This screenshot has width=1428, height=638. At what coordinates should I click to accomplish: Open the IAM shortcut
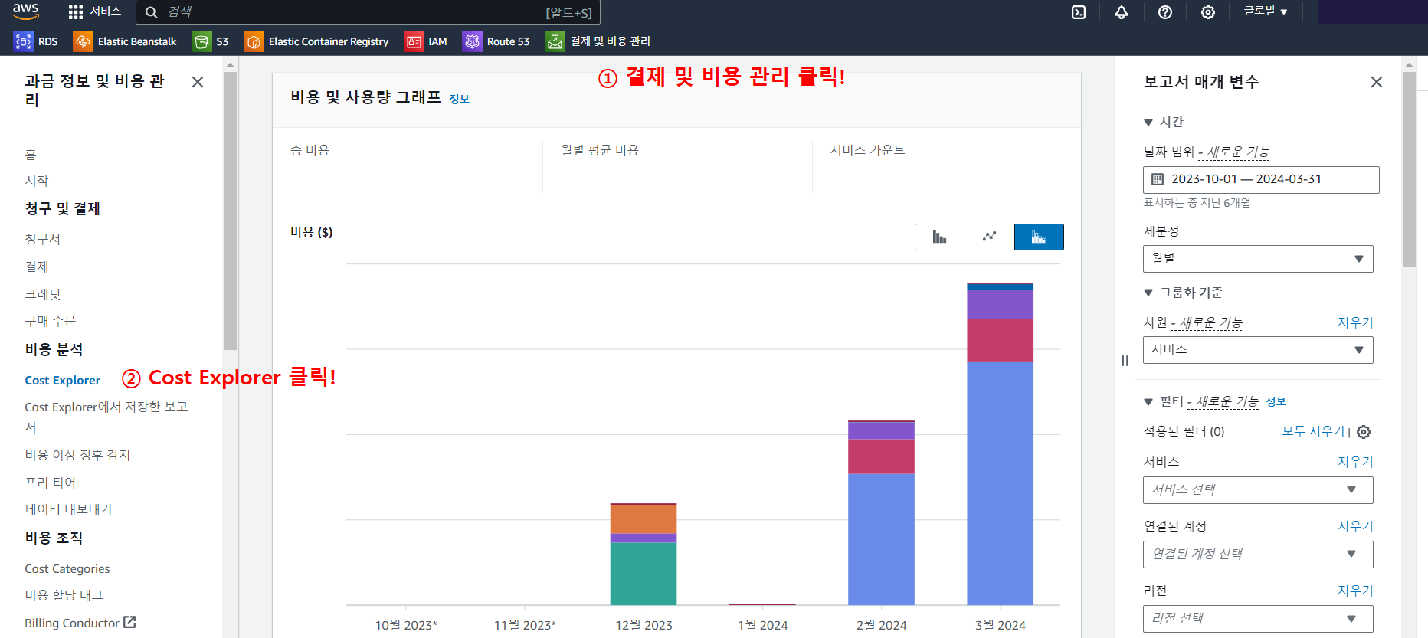(x=426, y=41)
